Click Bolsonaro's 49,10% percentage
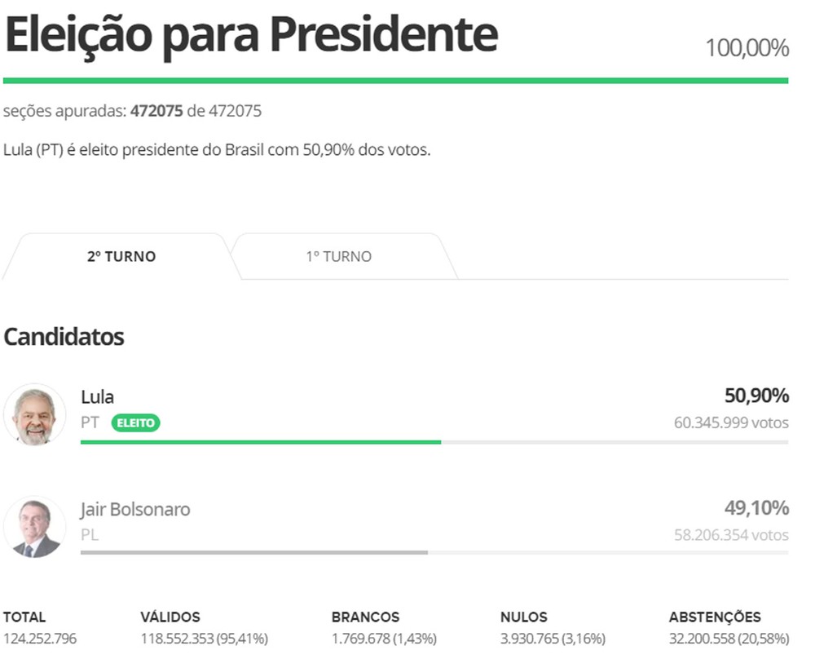 pyautogui.click(x=756, y=509)
